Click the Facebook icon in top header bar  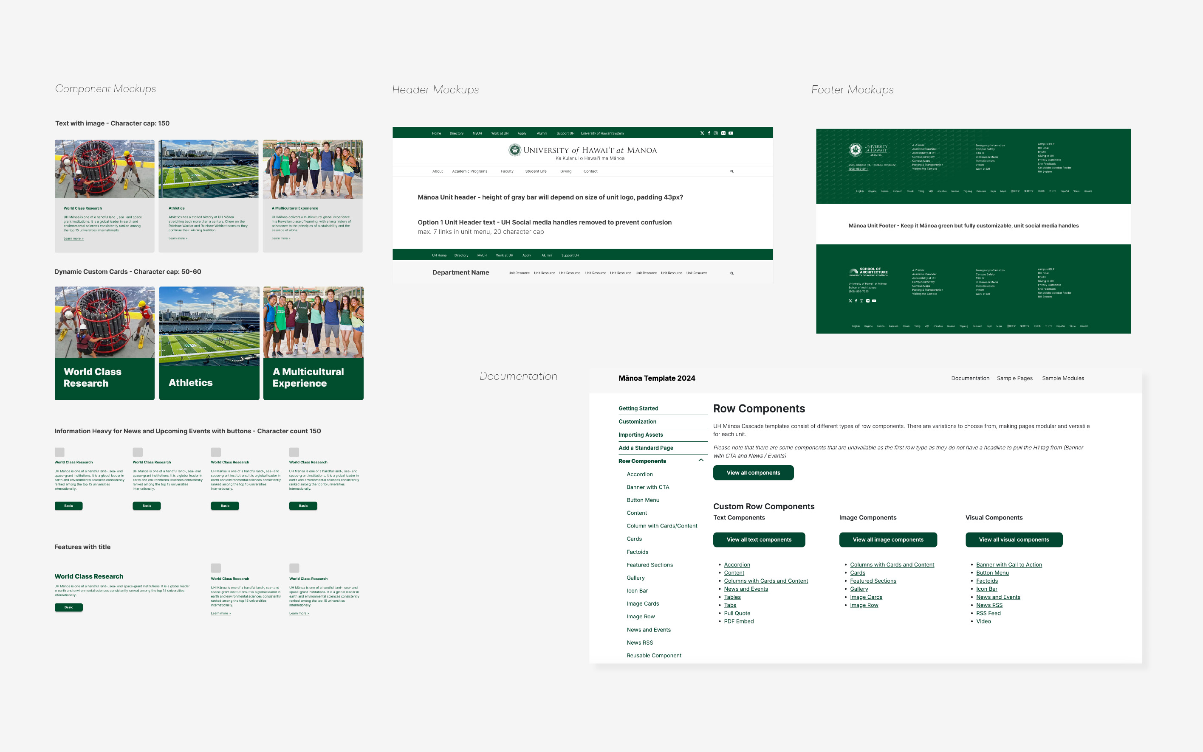click(x=709, y=133)
